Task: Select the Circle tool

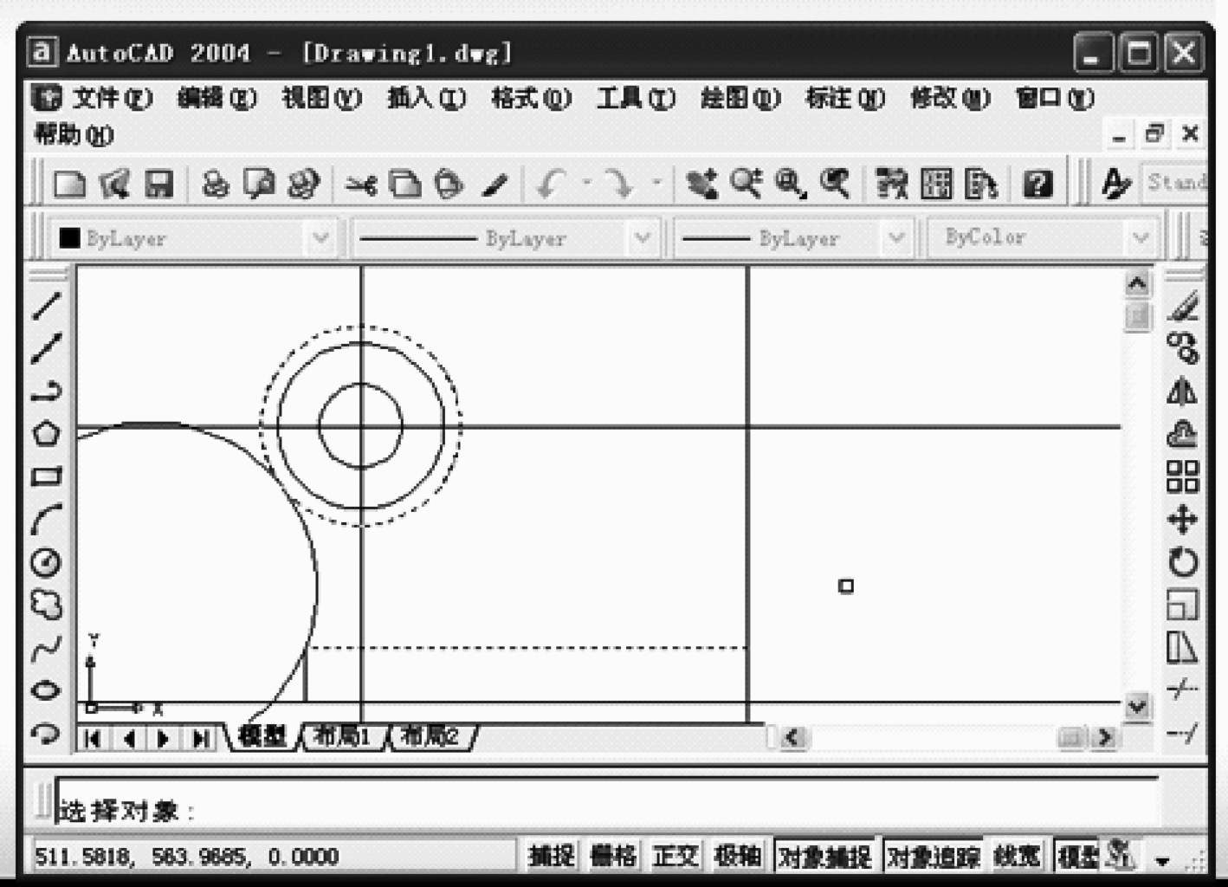Action: tap(47, 562)
